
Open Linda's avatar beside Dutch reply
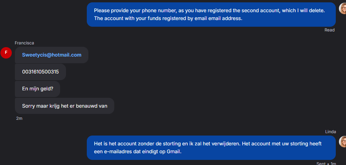point(342,141)
